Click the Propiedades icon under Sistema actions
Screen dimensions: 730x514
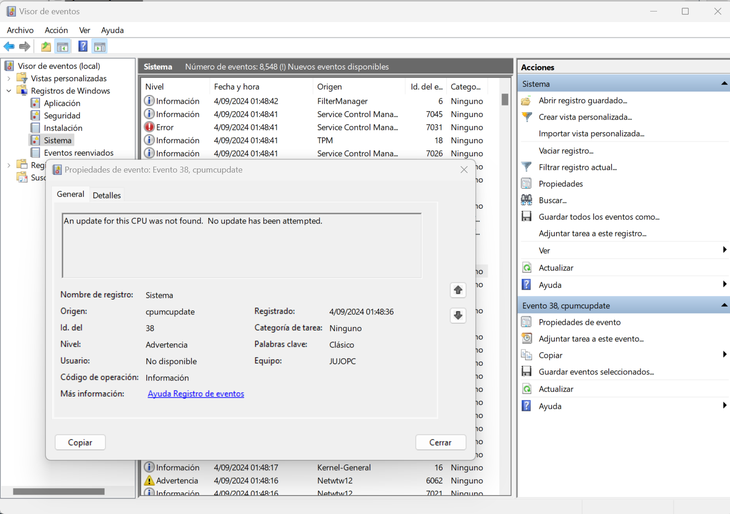(527, 184)
